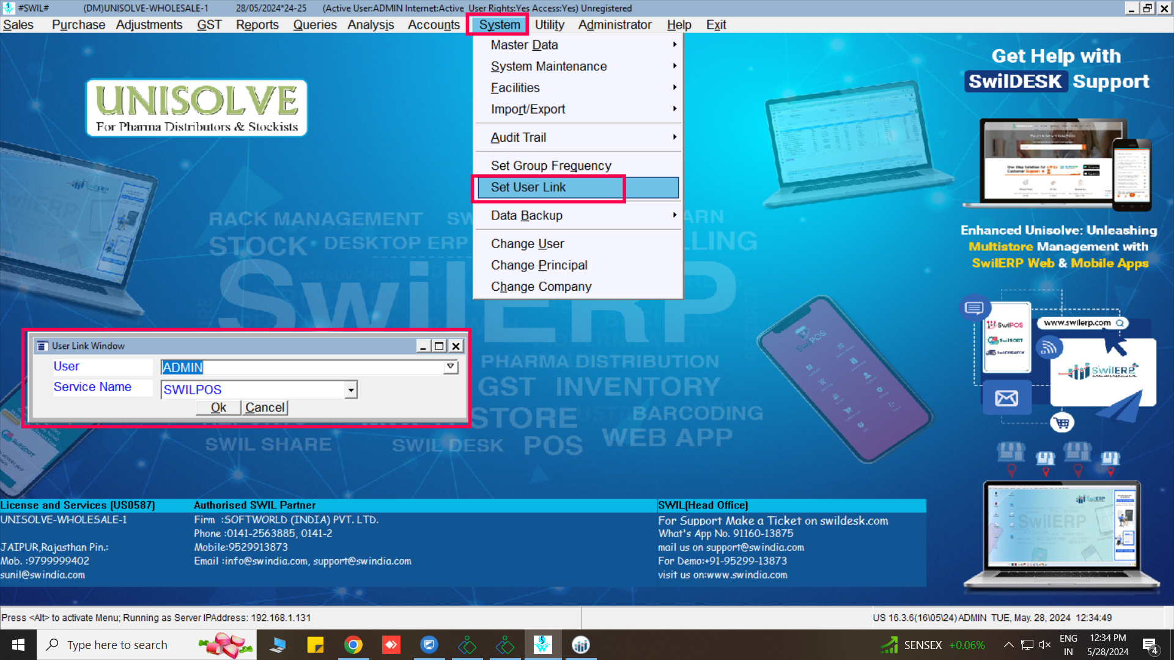This screenshot has height=660, width=1174.
Task: Click the User Link Window title icon
Action: click(x=42, y=346)
